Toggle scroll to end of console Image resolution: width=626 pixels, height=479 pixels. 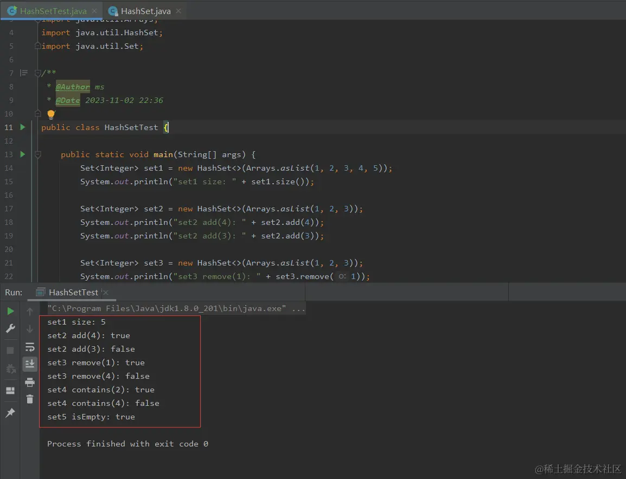30,364
